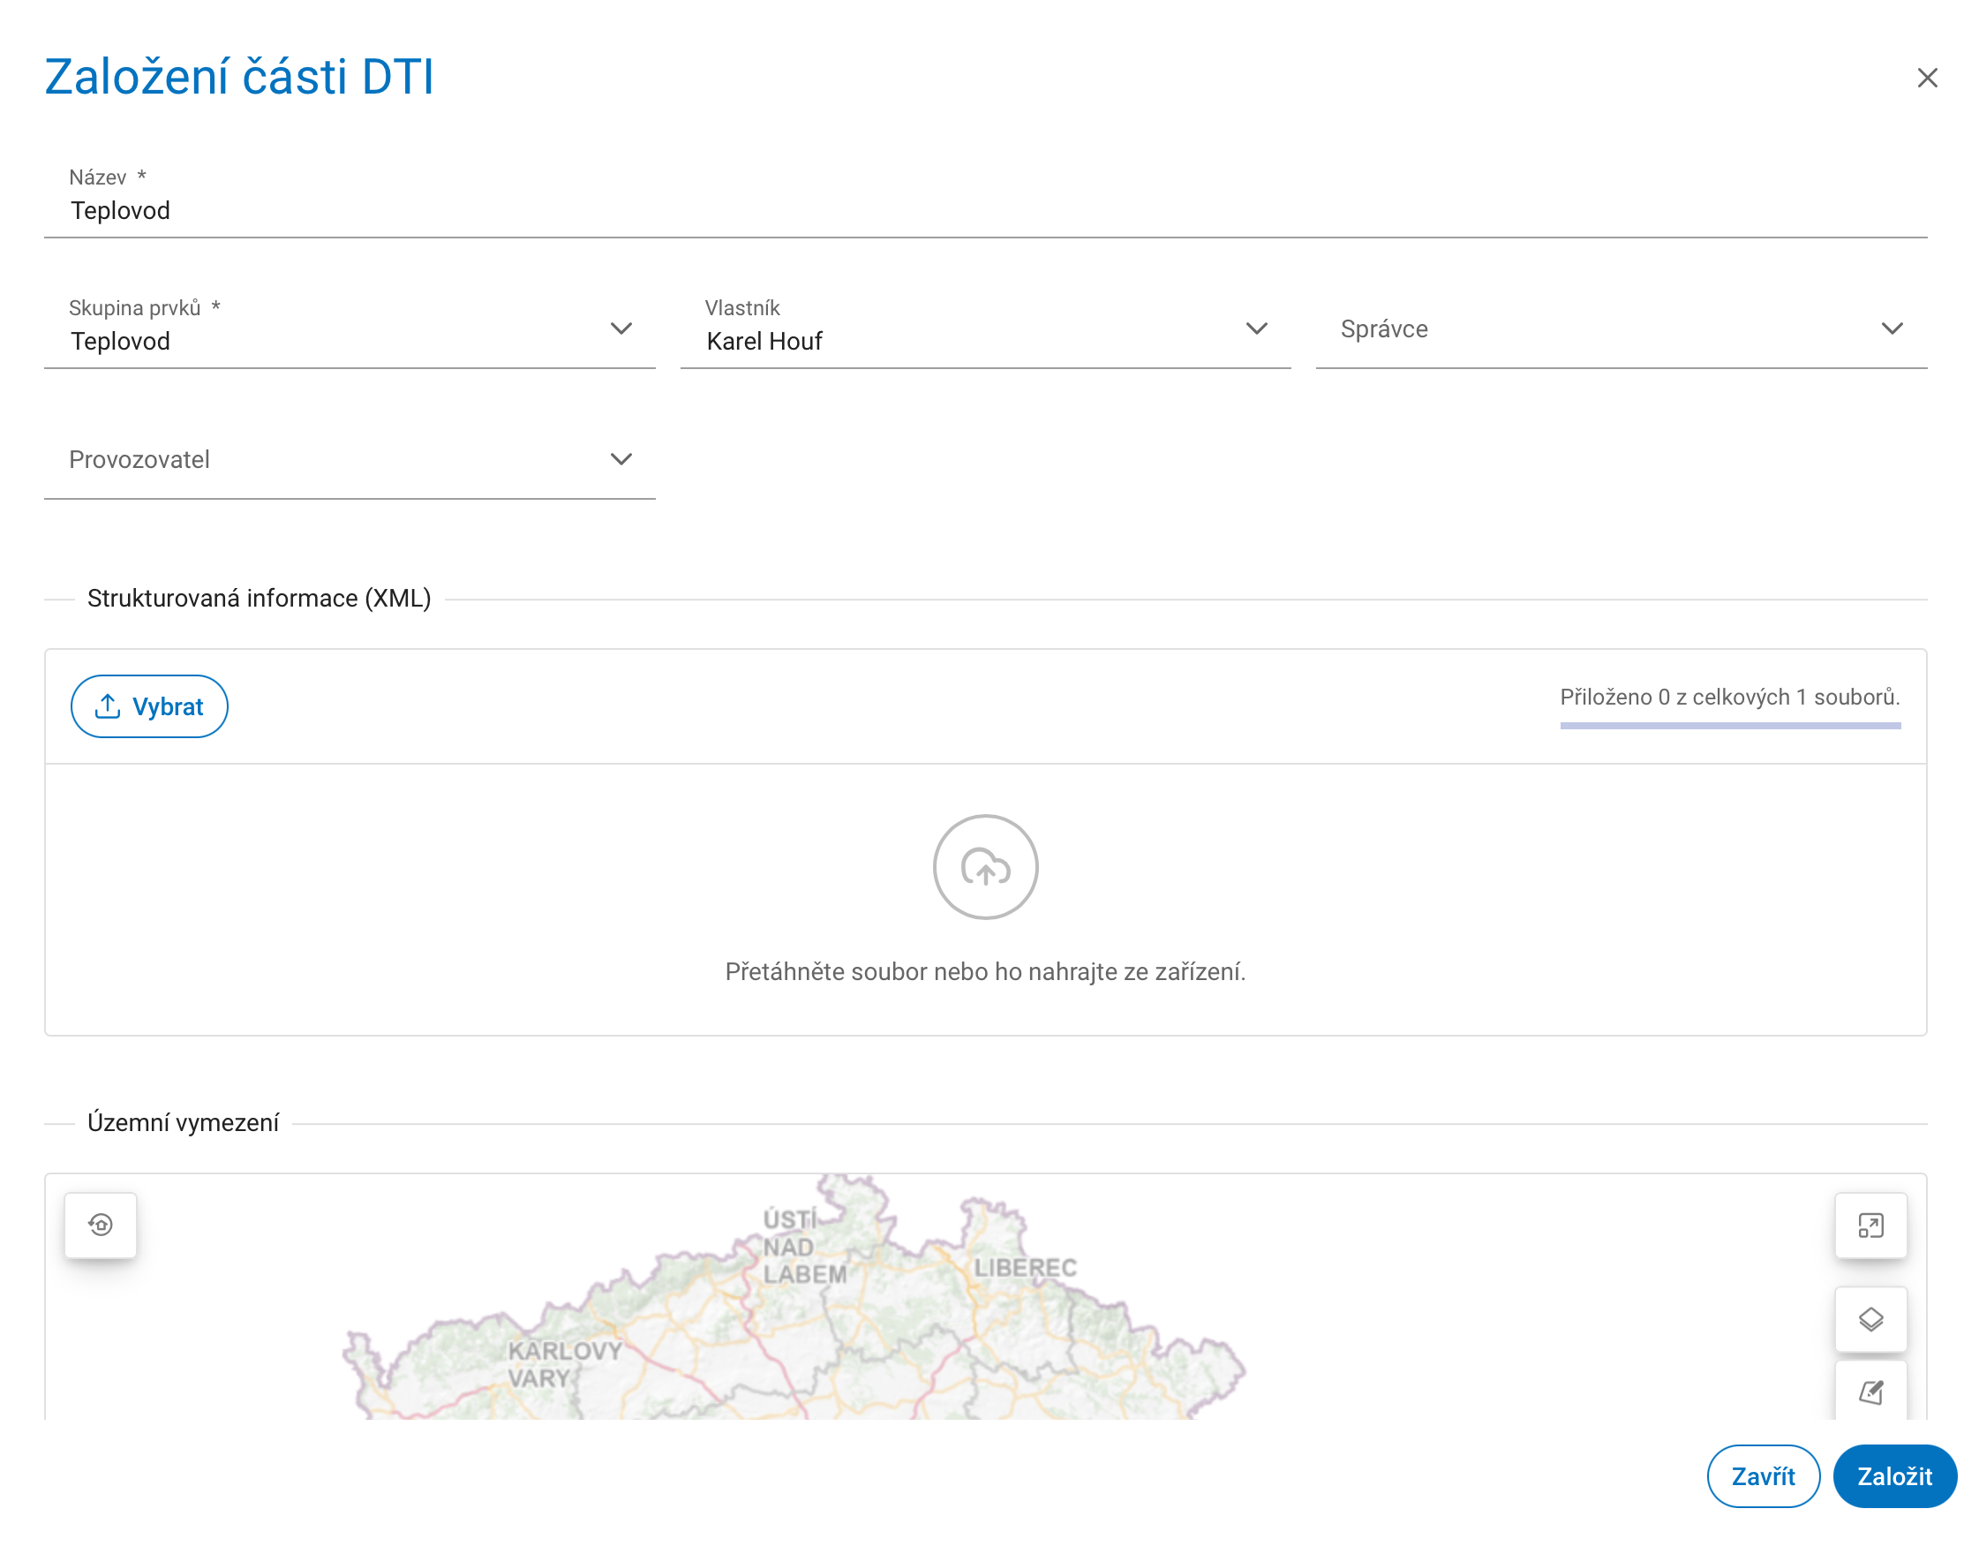Expand the Skupina prvků dropdown chevron
Image resolution: width=1979 pixels, height=1554 pixels.
(x=623, y=329)
